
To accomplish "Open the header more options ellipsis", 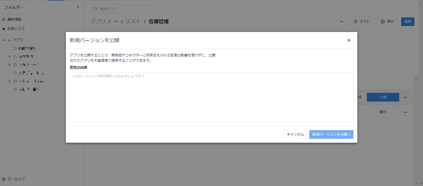I will (x=341, y=22).
